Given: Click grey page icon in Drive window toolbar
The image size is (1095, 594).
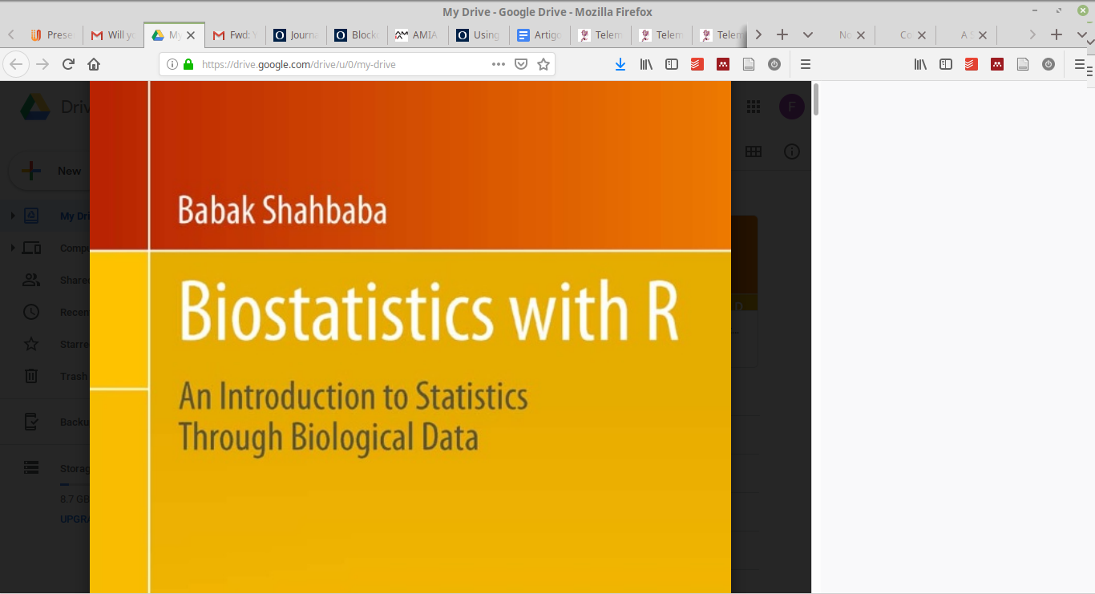Looking at the screenshot, I should click(x=749, y=64).
